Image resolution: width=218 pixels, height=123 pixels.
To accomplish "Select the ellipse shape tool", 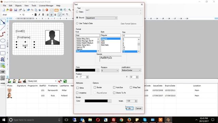I will point(3,41).
